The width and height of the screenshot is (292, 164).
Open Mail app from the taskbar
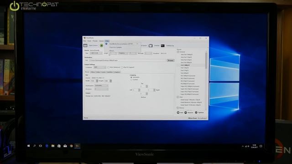click(65, 146)
